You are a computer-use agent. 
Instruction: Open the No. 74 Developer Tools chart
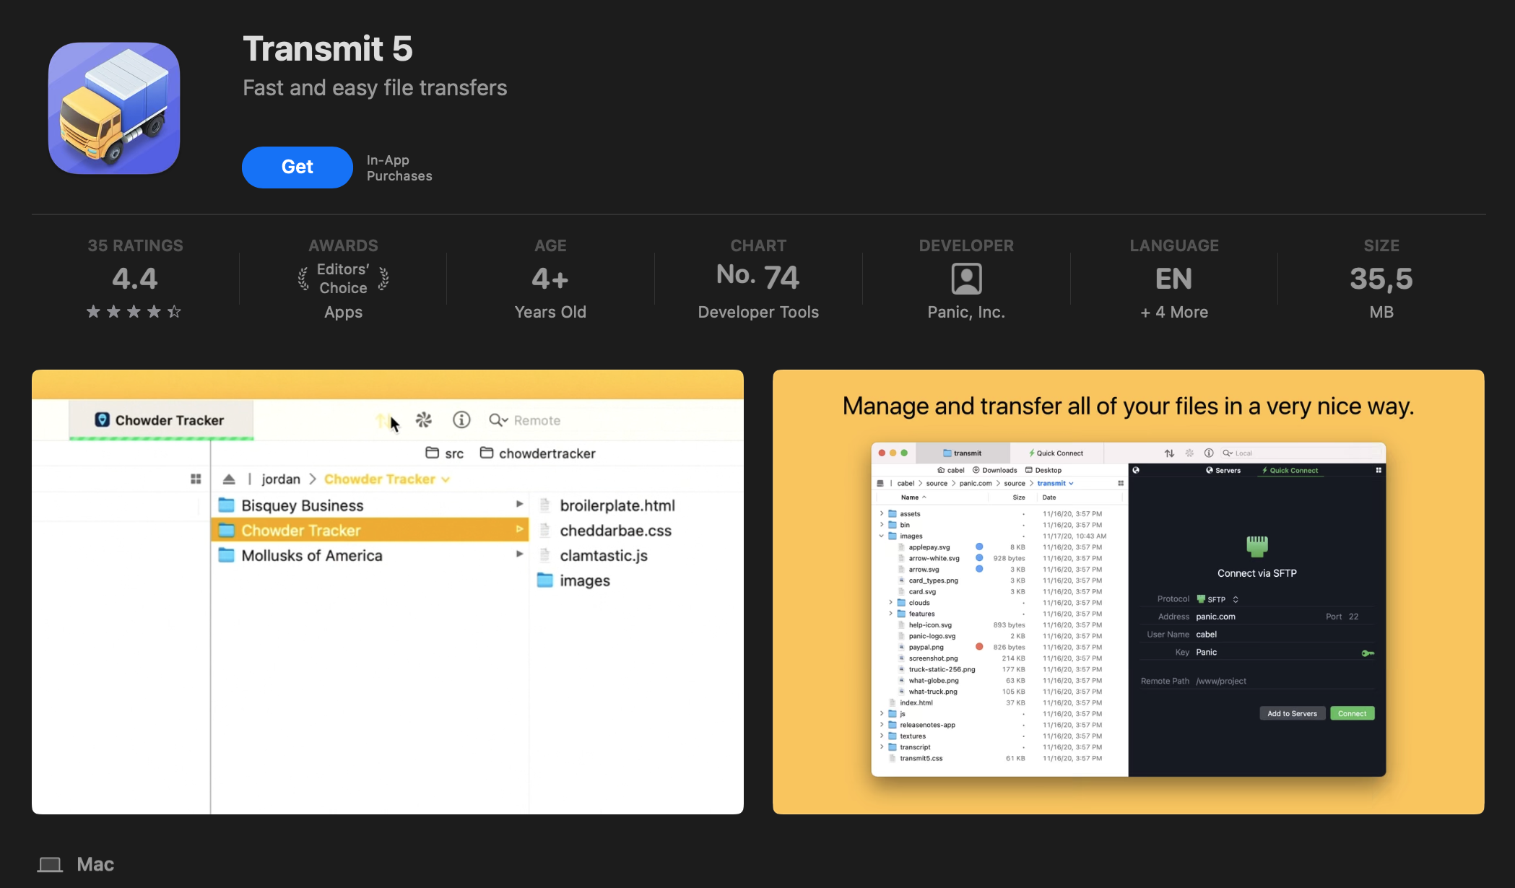click(758, 279)
